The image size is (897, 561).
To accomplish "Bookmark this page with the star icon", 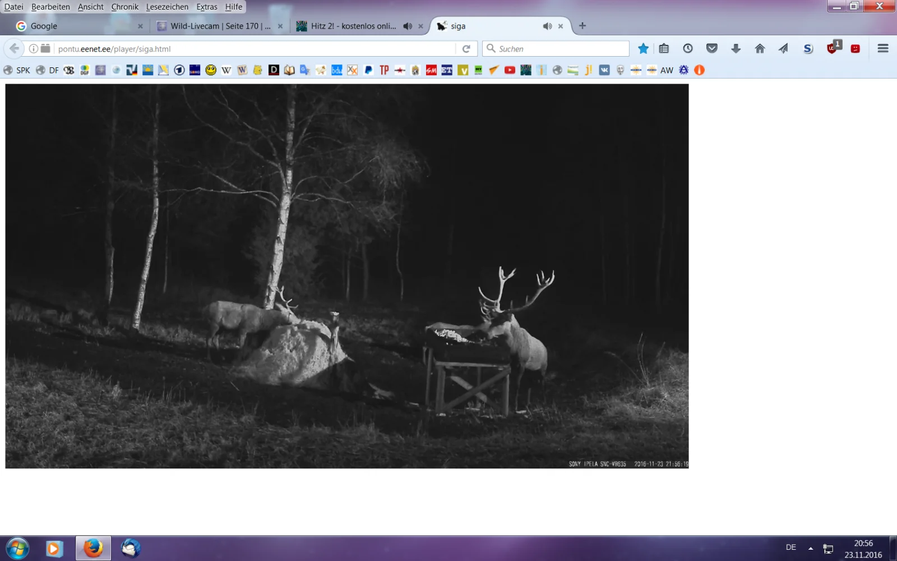I will (x=643, y=49).
